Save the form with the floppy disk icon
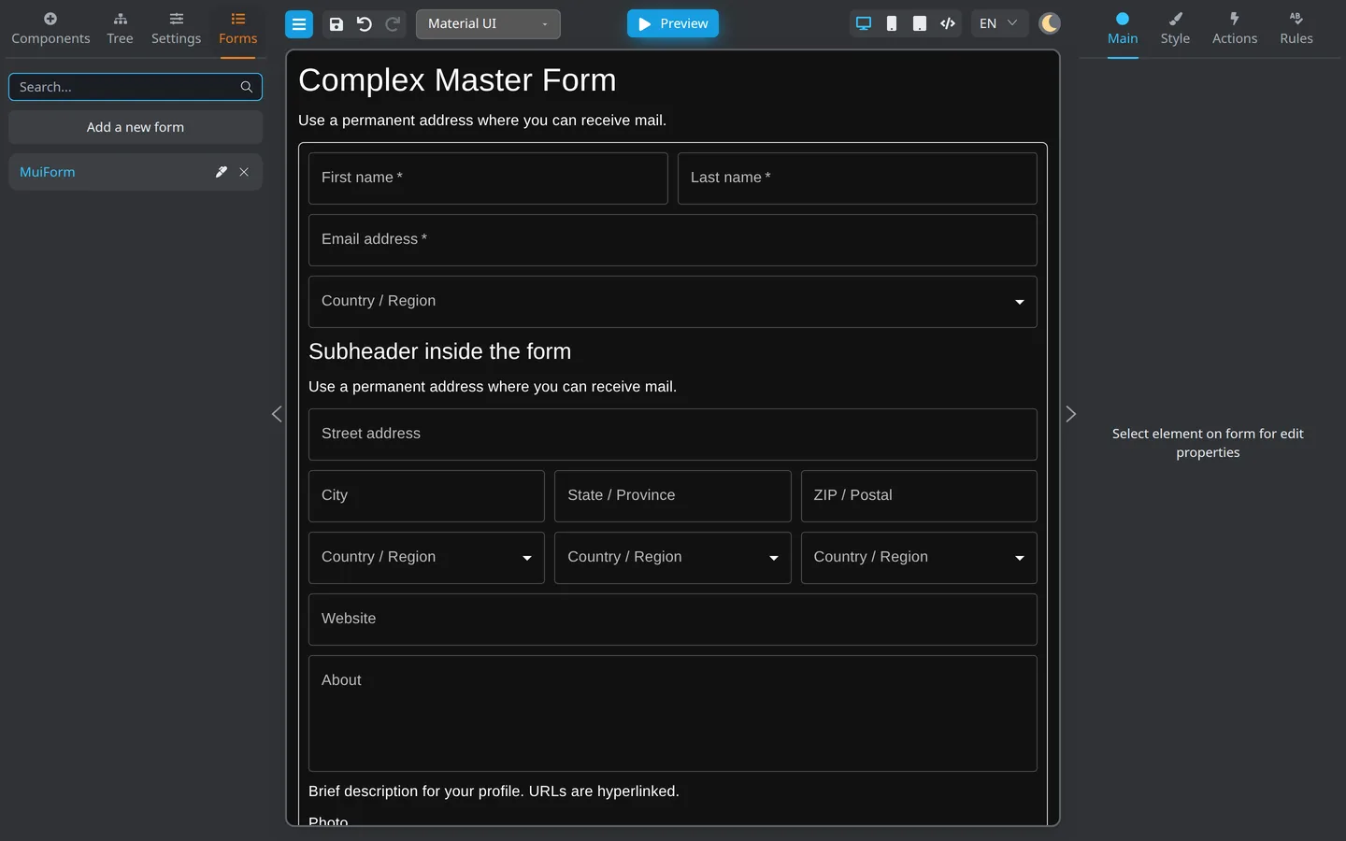Viewport: 1346px width, 841px height. click(x=336, y=24)
